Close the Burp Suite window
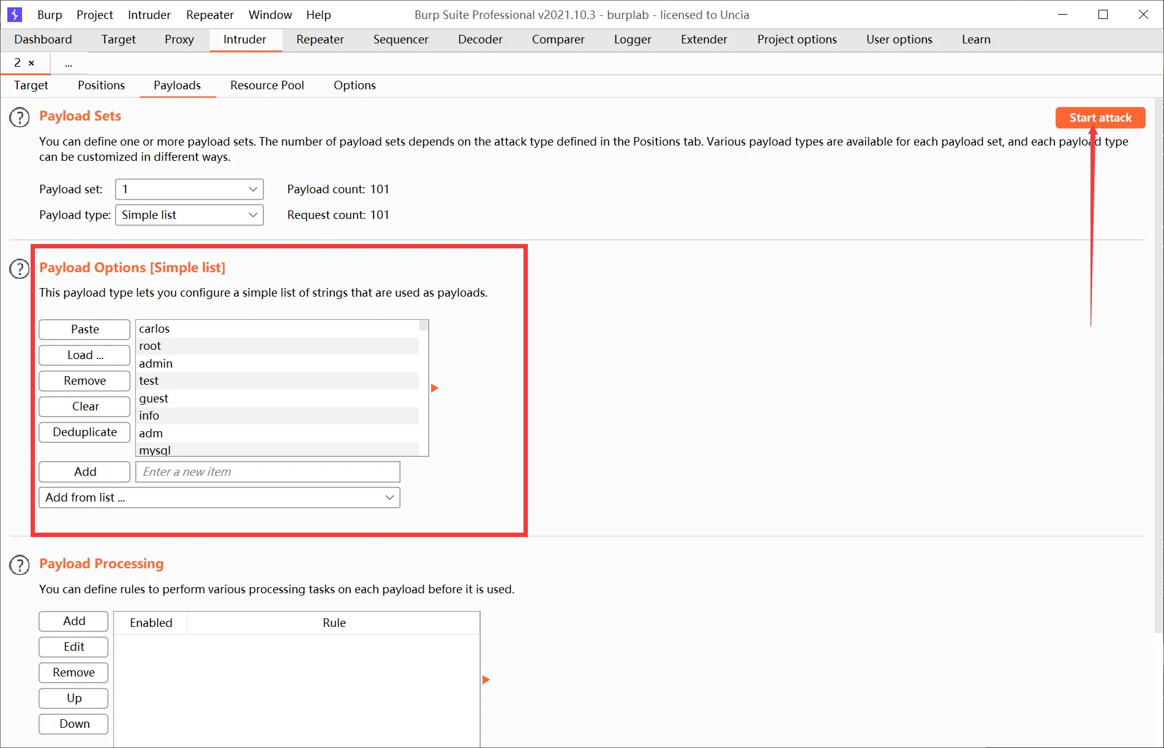The image size is (1164, 748). coord(1143,14)
